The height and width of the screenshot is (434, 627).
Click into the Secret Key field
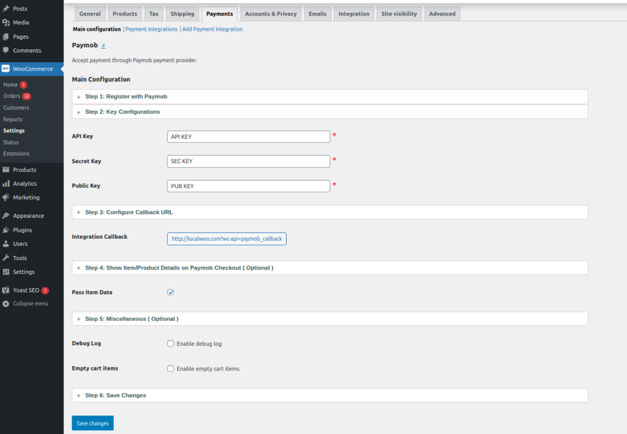[x=248, y=161]
